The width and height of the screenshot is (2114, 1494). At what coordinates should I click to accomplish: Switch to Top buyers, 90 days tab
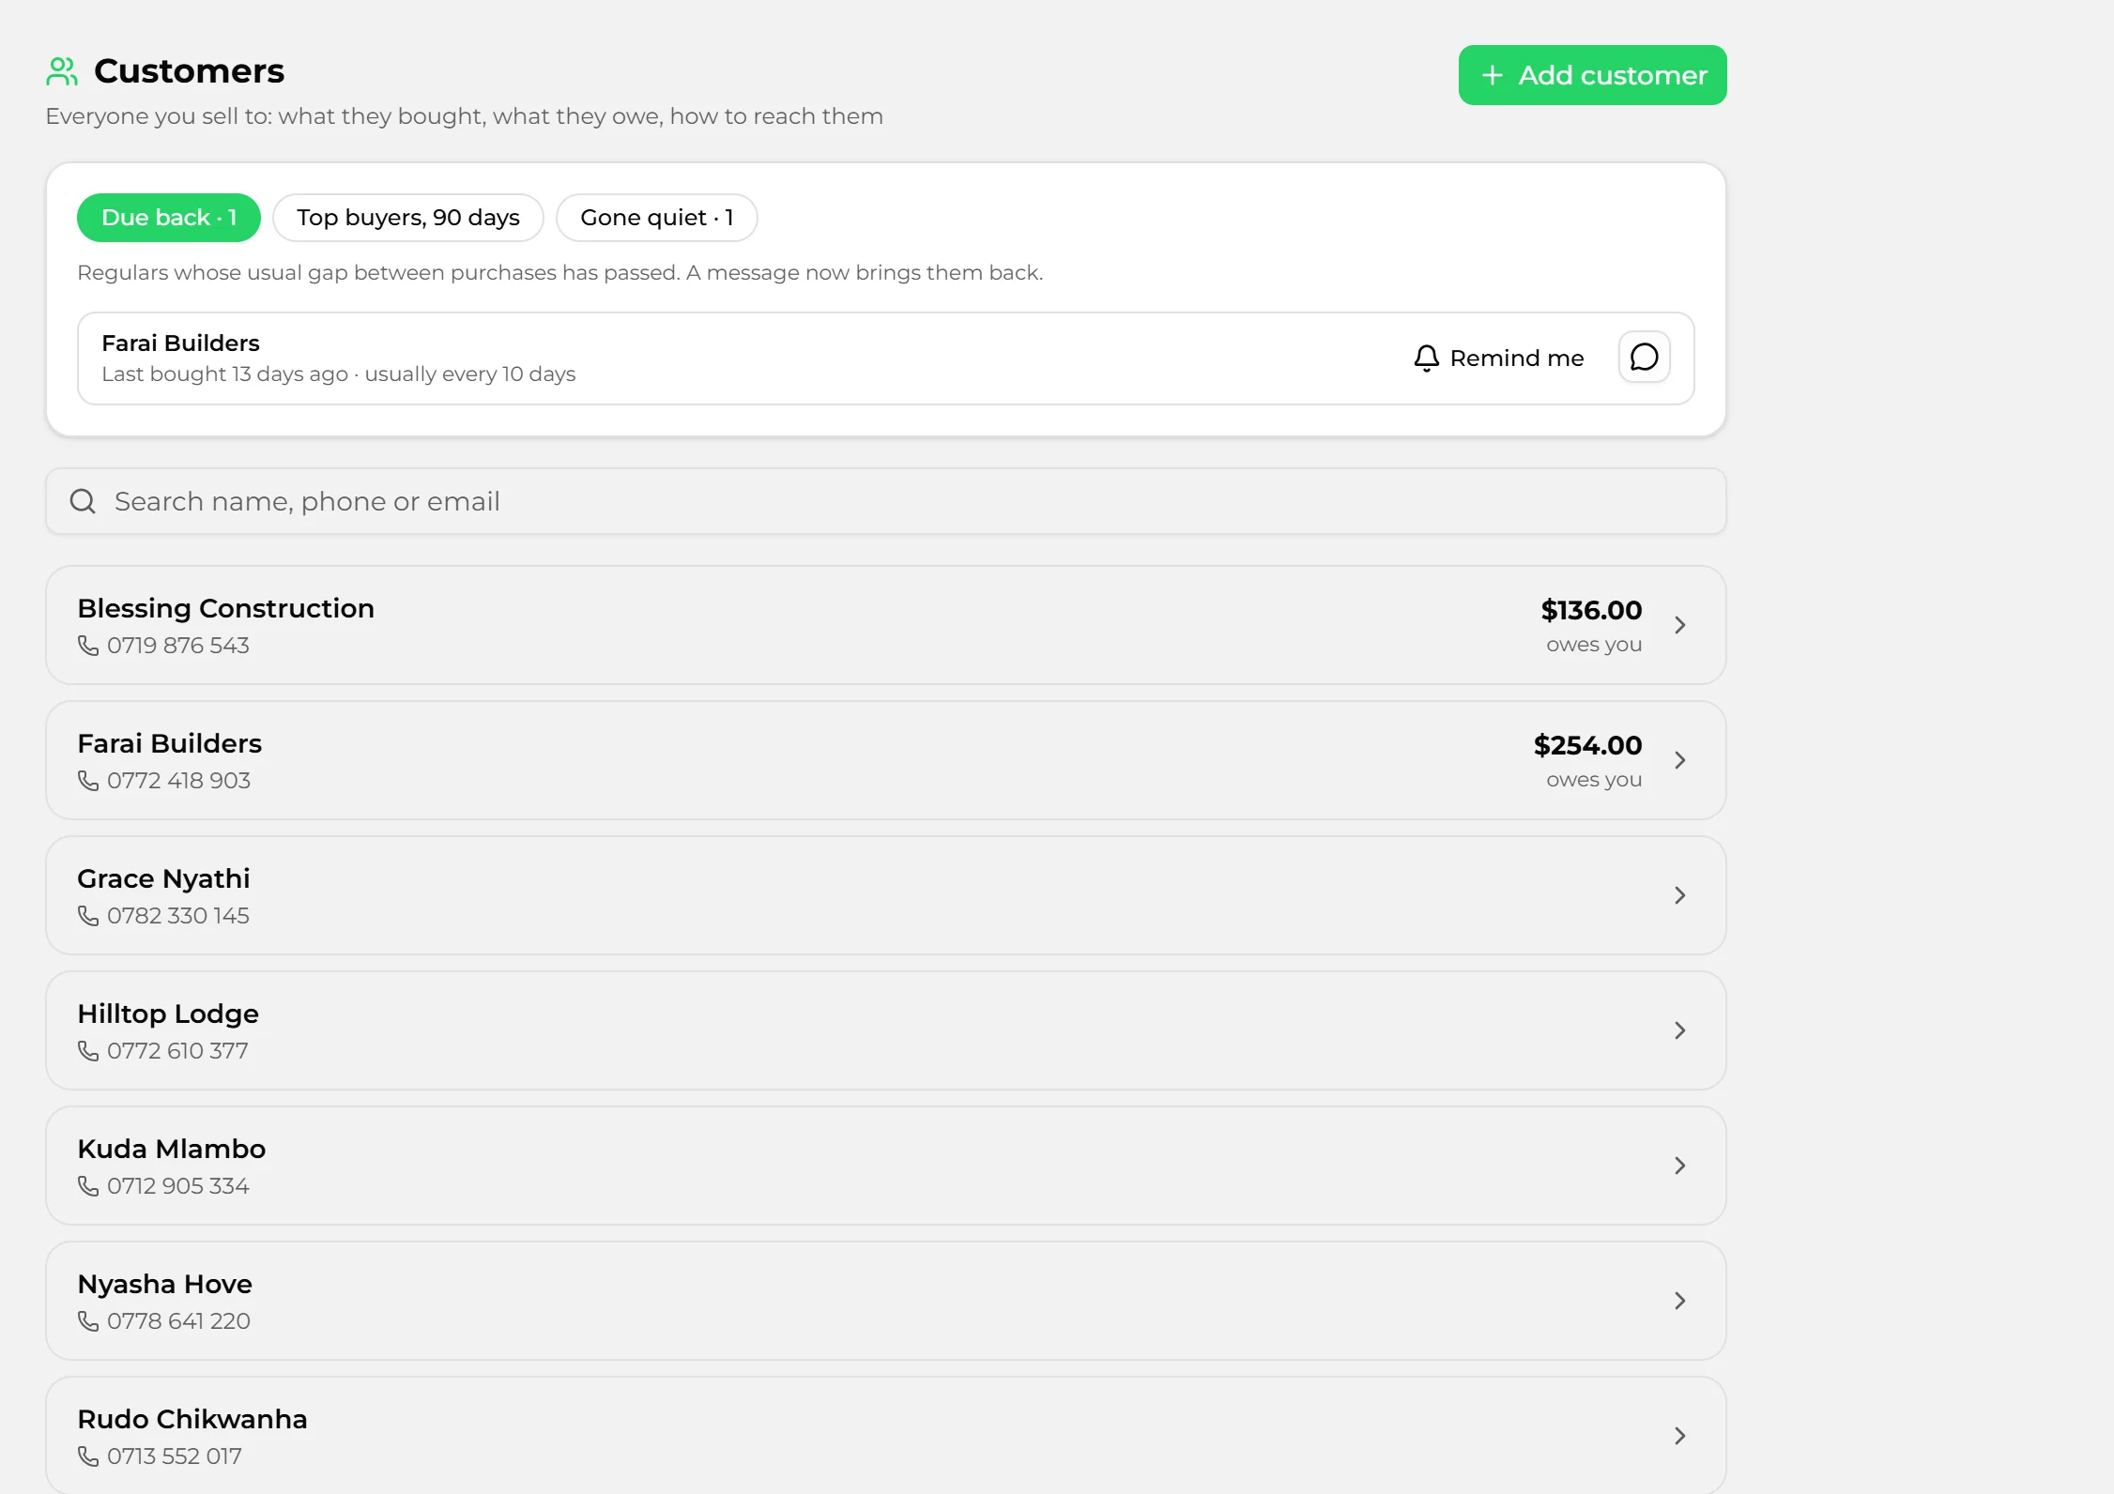coord(408,218)
